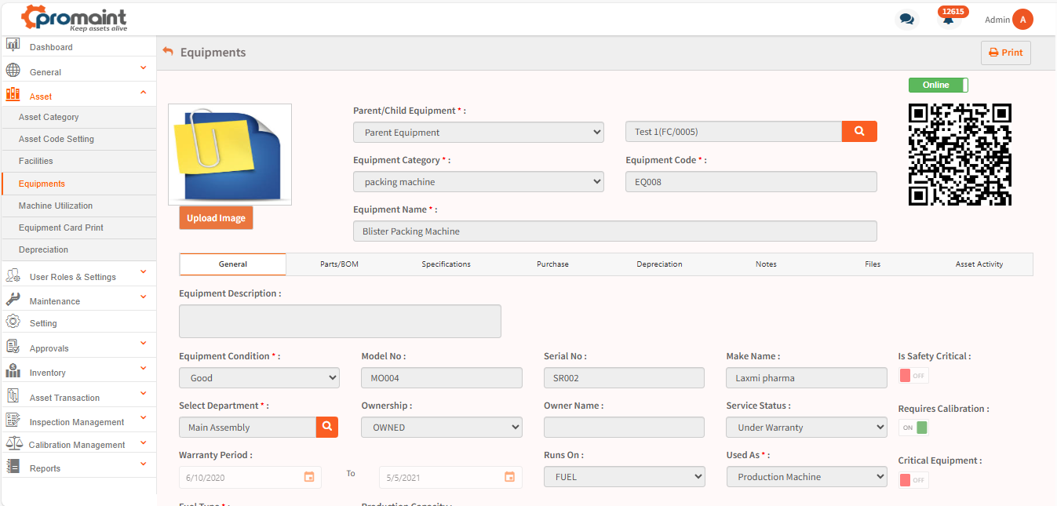Image resolution: width=1057 pixels, height=506 pixels.
Task: Click the search icon next to Test 1(FC/0005)
Action: point(859,132)
